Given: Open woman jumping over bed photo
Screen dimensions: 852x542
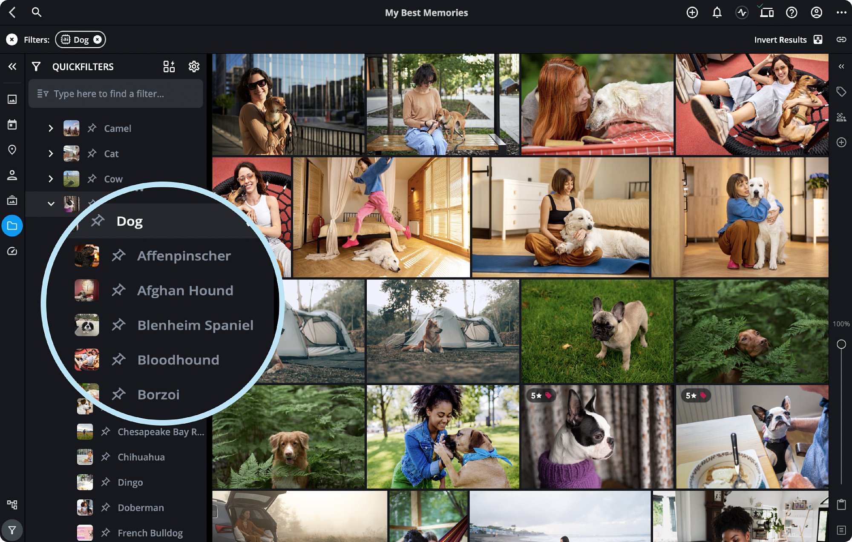Looking at the screenshot, I should coord(381,217).
